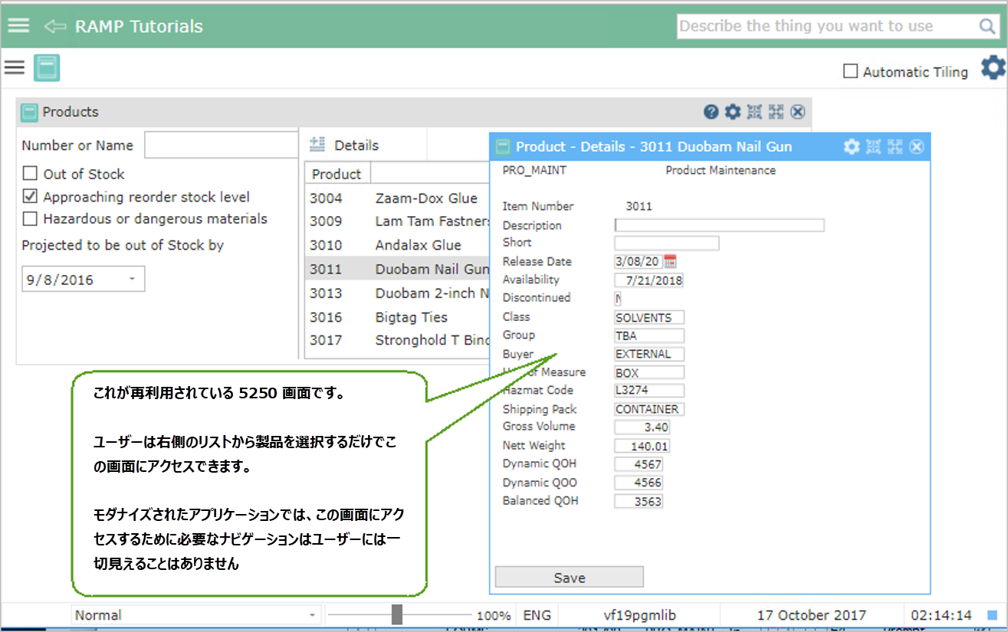The width and height of the screenshot is (1008, 632).
Task: Click vf19pgmlib in the status bar
Action: click(x=640, y=615)
